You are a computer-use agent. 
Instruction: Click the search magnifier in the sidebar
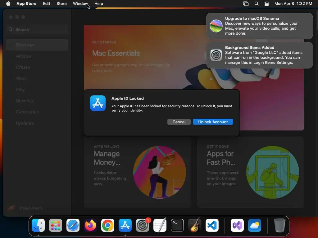[x=11, y=29]
